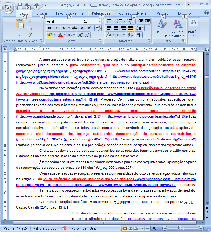The image size is (211, 232).
Task: Click the select browse object button
Action: 207,213
